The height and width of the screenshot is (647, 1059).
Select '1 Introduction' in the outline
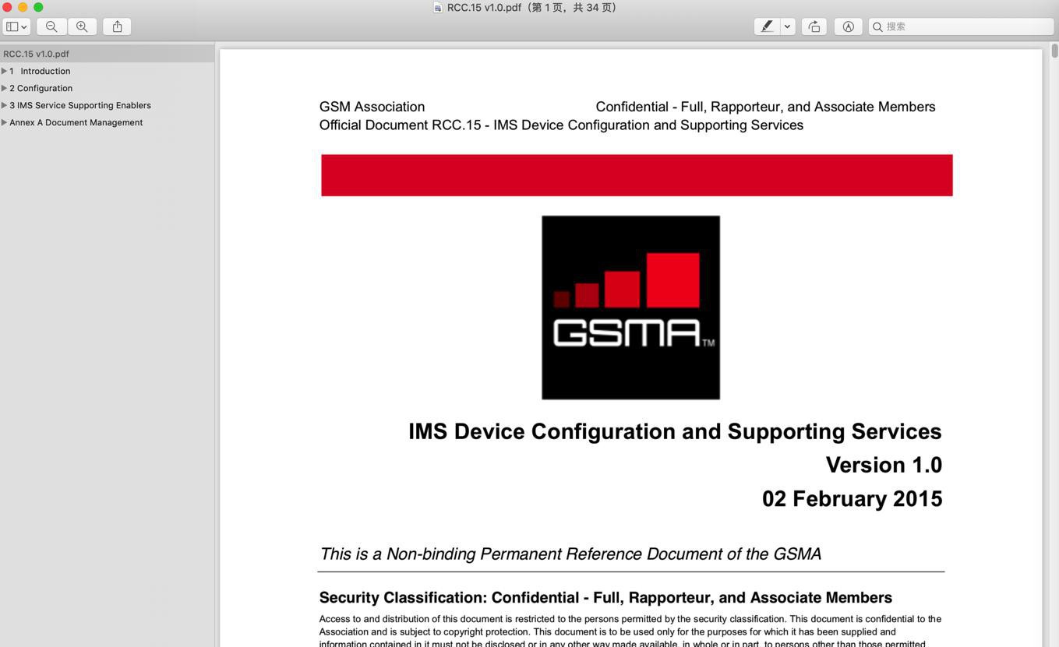(x=40, y=71)
